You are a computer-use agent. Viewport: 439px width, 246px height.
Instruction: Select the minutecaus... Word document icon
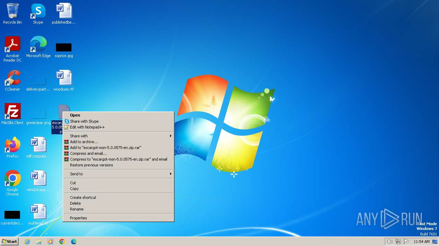pos(38,181)
